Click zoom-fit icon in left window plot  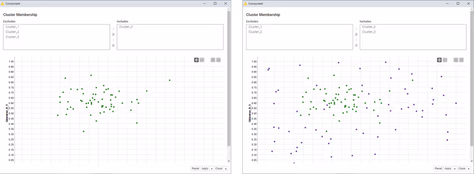[213, 60]
